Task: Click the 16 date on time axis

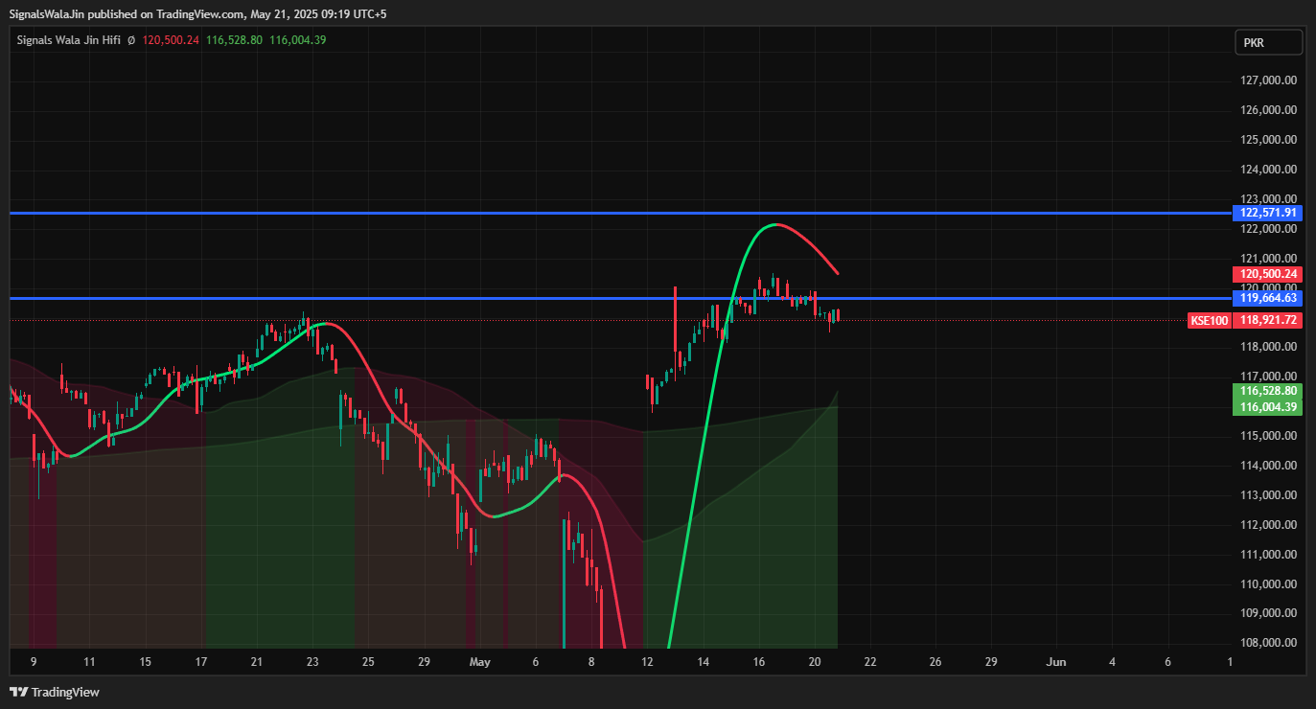Action: pyautogui.click(x=759, y=662)
